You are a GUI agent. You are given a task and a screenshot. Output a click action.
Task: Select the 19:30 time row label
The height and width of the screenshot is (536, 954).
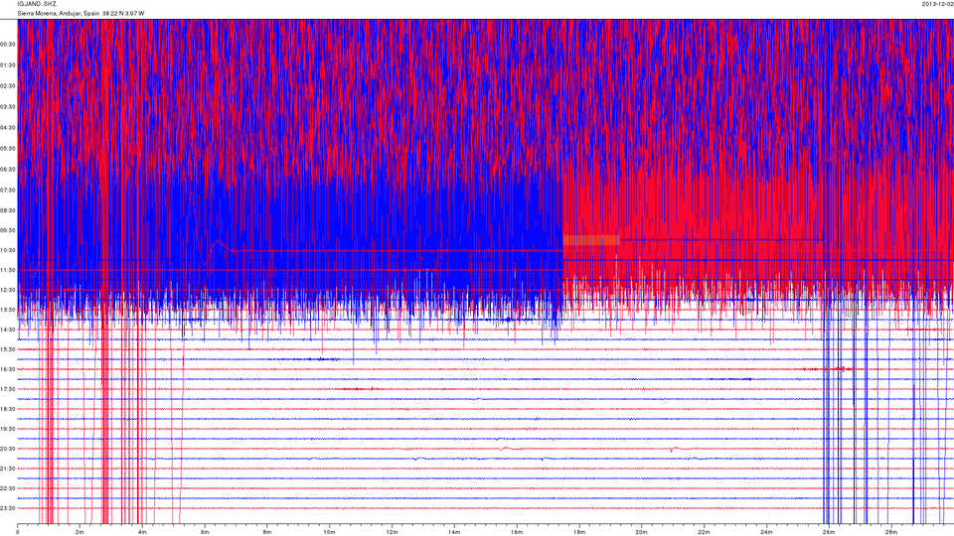point(8,429)
